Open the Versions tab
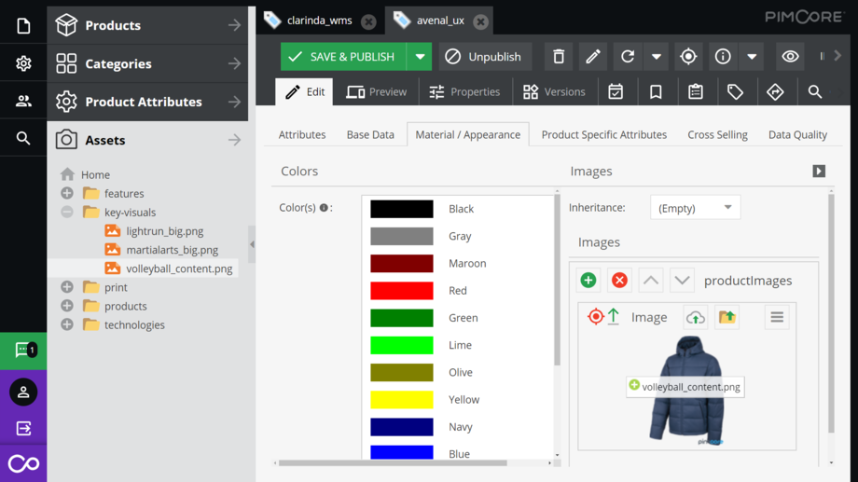858x482 pixels. (x=554, y=92)
